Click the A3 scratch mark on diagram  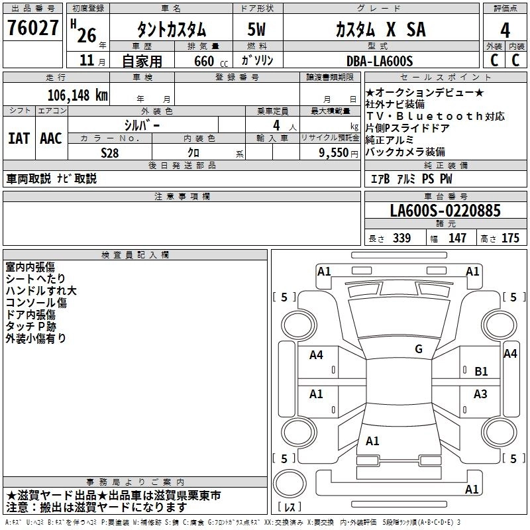click(480, 394)
